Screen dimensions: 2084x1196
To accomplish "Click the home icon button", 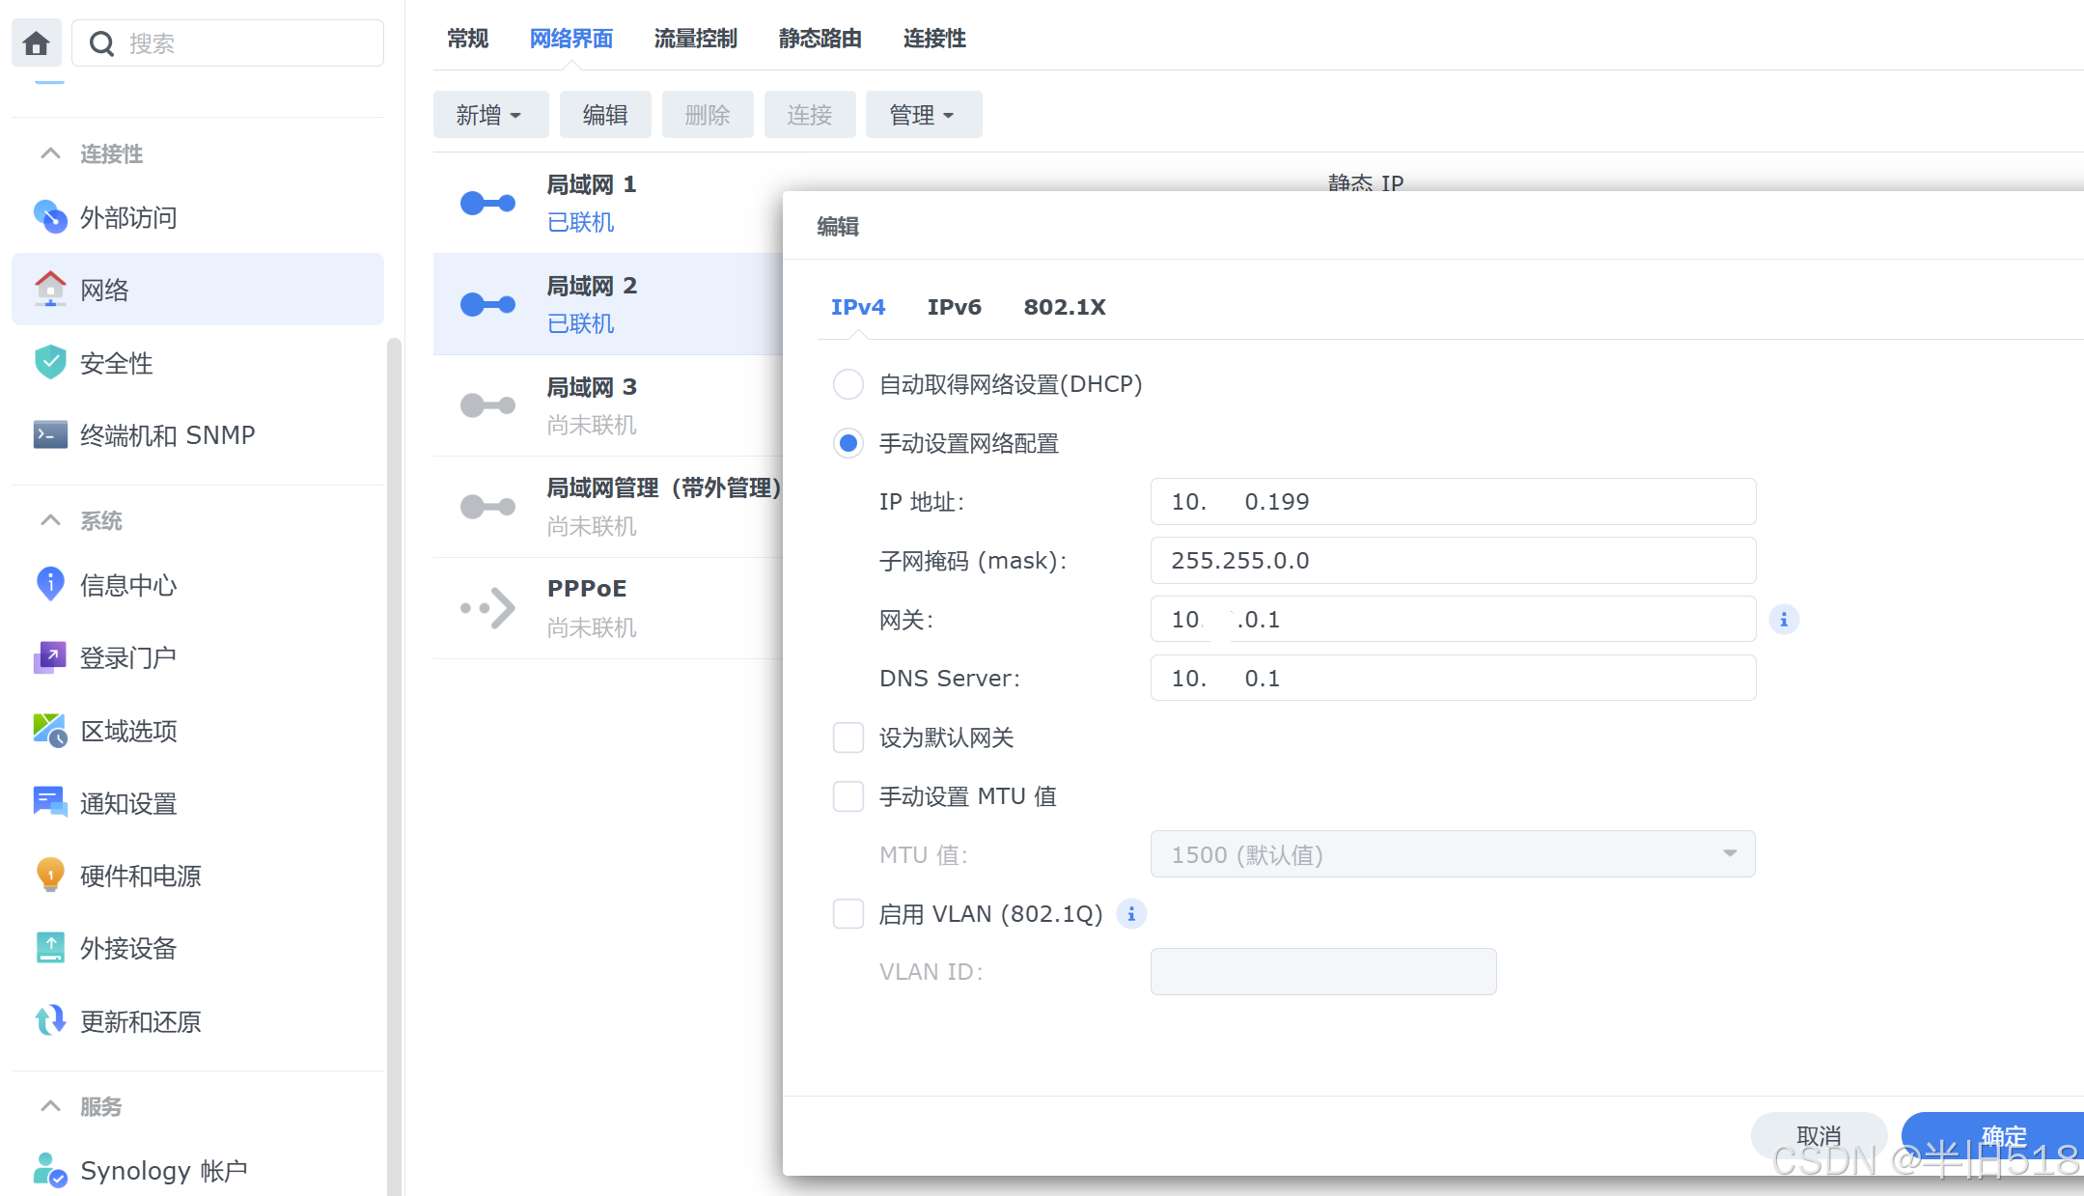I will 37,43.
